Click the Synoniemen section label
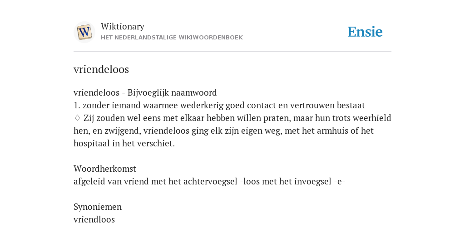465x232 pixels. 98,207
